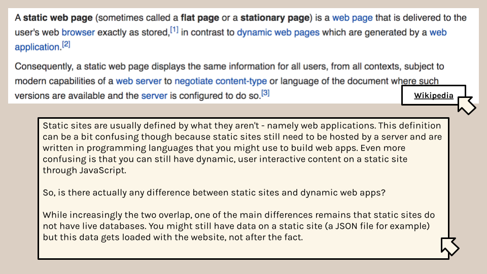Open the "browser" link
This screenshot has height=274, width=487.
78,32
